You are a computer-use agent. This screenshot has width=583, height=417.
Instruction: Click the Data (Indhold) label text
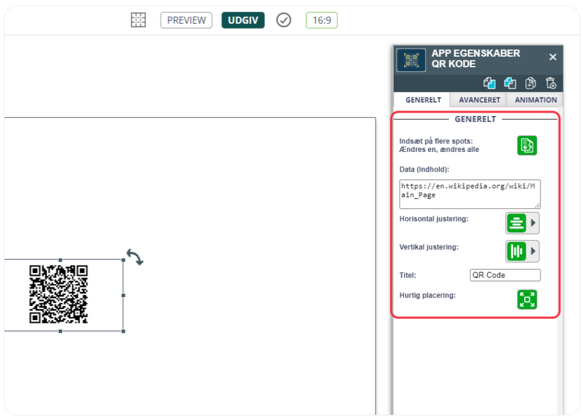click(424, 169)
